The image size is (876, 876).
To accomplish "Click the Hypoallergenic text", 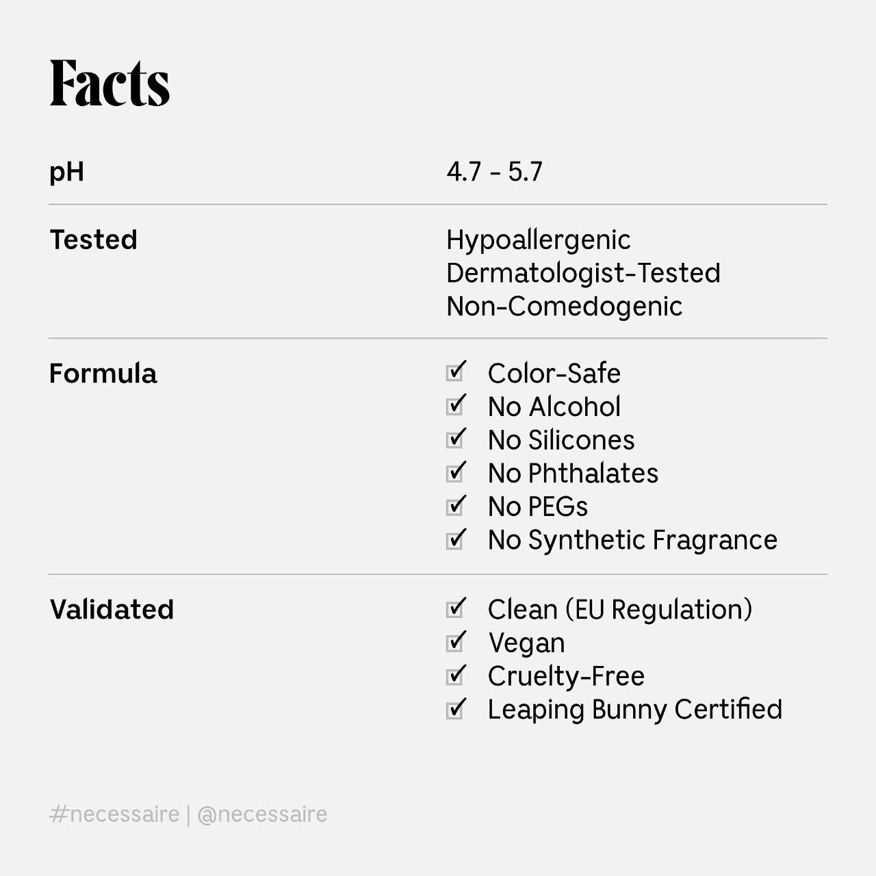I will click(x=539, y=240).
